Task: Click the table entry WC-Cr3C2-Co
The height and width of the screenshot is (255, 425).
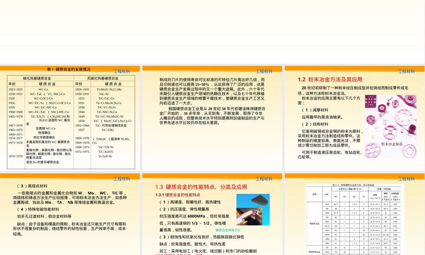Action: (x=43, y=98)
